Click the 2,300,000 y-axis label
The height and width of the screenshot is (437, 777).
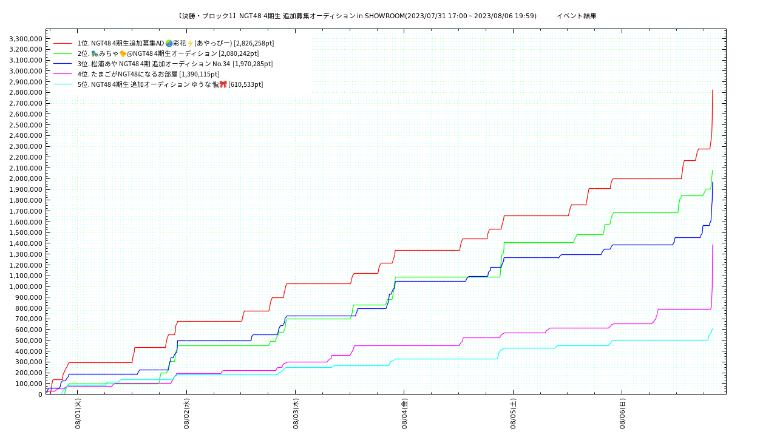(25, 146)
